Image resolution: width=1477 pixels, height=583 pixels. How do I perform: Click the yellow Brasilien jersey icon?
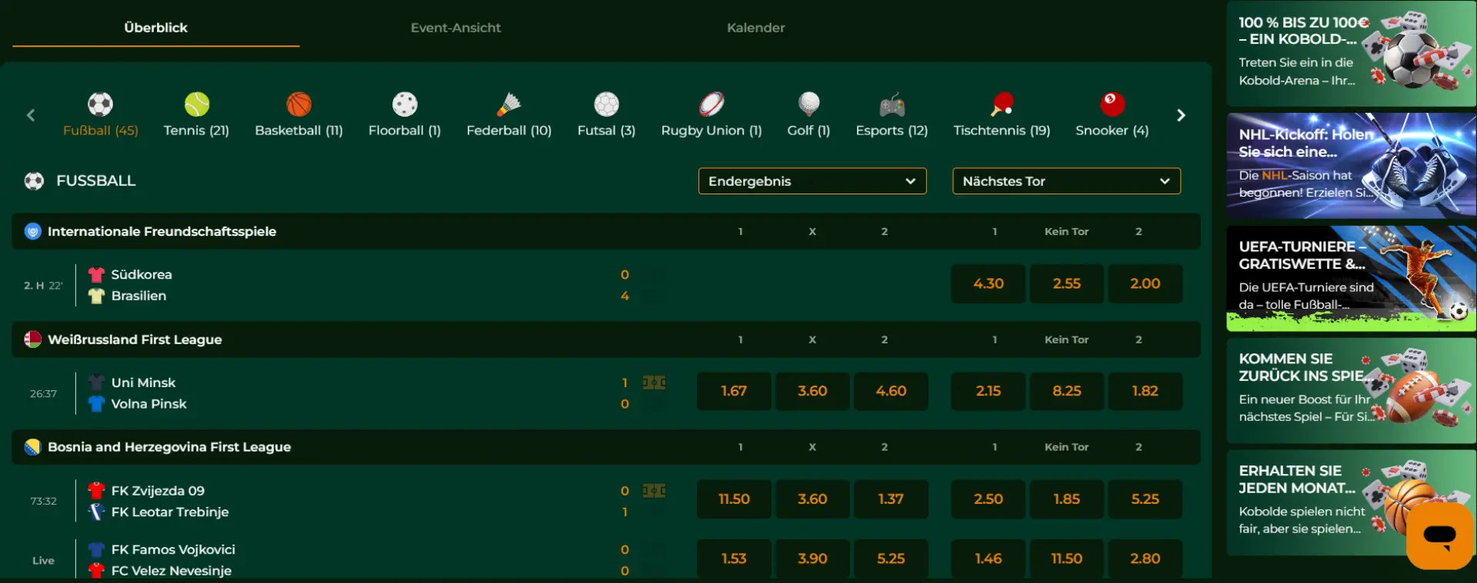tap(96, 296)
